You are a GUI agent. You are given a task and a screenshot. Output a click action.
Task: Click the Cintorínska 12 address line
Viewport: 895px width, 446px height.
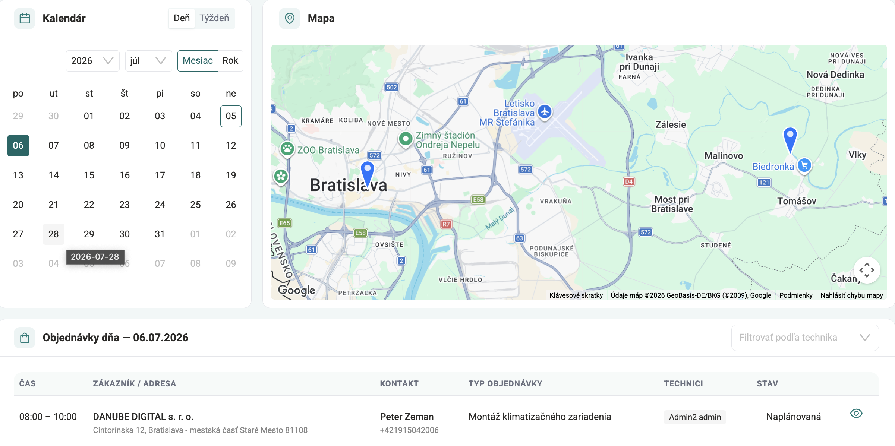(200, 430)
